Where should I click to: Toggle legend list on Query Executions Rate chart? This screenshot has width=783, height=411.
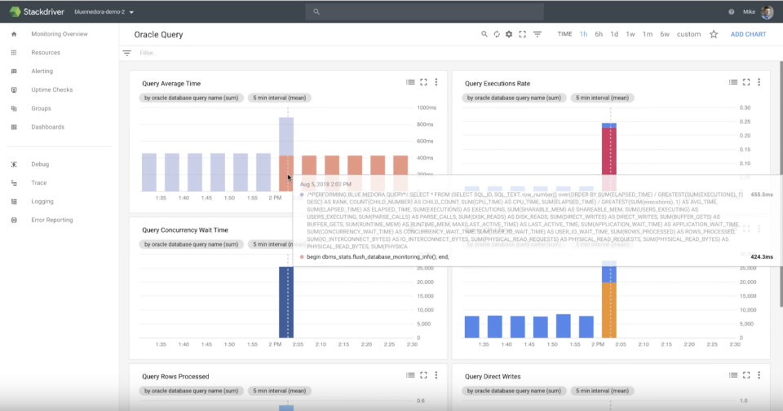point(733,82)
